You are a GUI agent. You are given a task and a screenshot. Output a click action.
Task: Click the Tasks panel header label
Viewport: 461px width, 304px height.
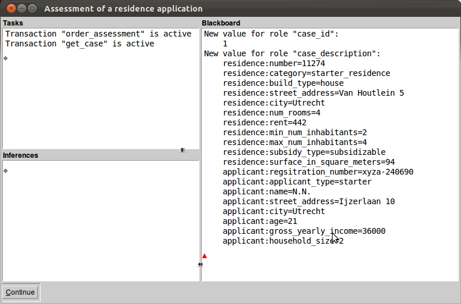click(13, 23)
